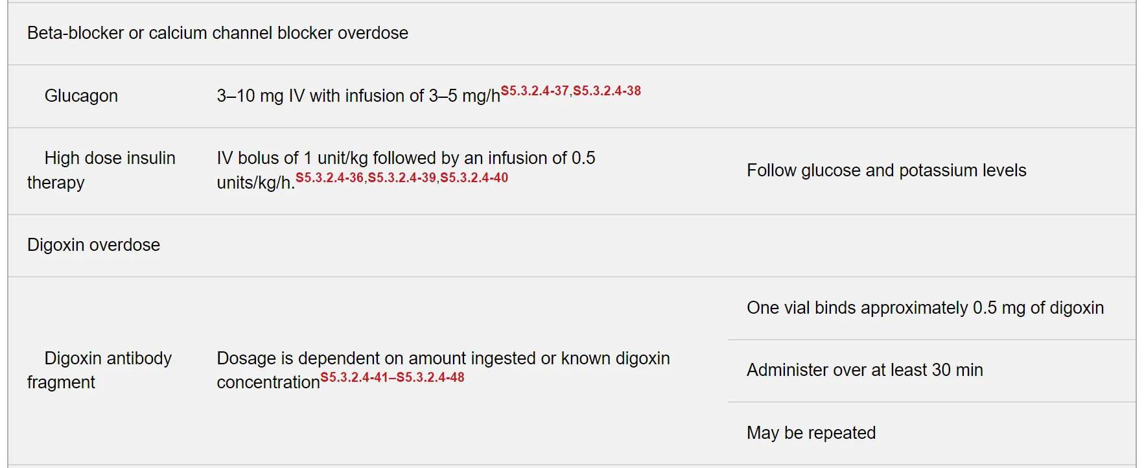Click citation S5.3.2.4-40
1144x468 pixels.
click(474, 178)
